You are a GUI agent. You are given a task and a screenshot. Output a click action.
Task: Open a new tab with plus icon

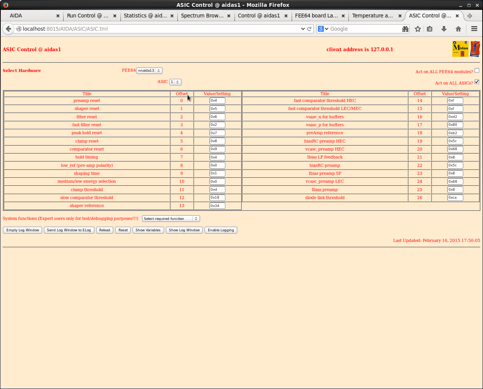470,16
